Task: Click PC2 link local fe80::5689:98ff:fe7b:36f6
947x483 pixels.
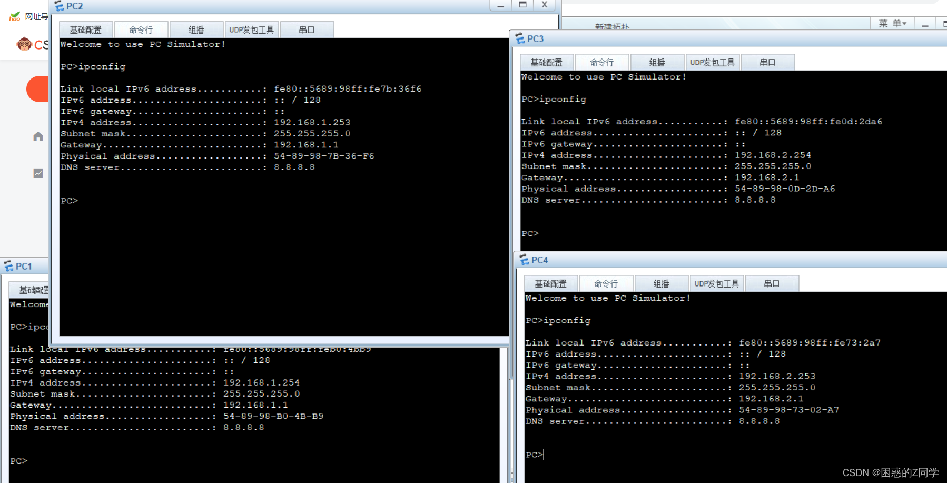Action: click(x=348, y=89)
